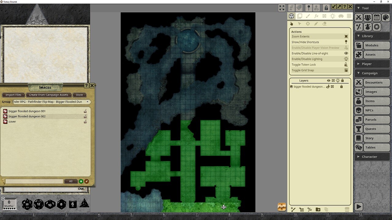Select the Paintbrush drawing tool on the image toolbar
Image resolution: width=392 pixels, height=220 pixels.
click(x=308, y=16)
